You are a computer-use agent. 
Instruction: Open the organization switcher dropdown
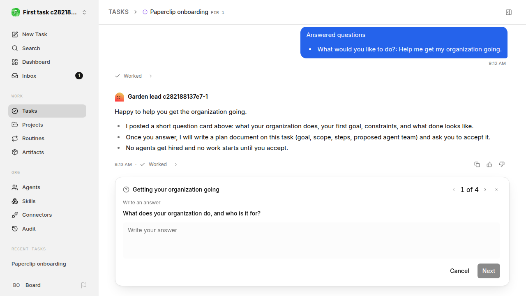pos(49,12)
